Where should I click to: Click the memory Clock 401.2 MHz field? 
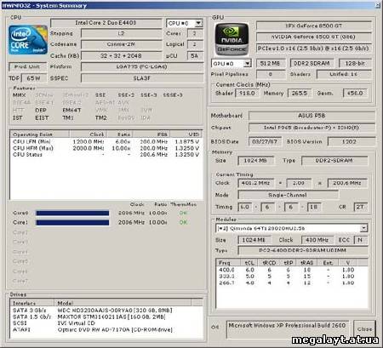point(255,183)
